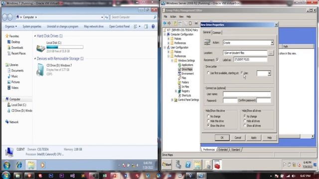Open PowerShell in Server 2008 taskbar

188,165
